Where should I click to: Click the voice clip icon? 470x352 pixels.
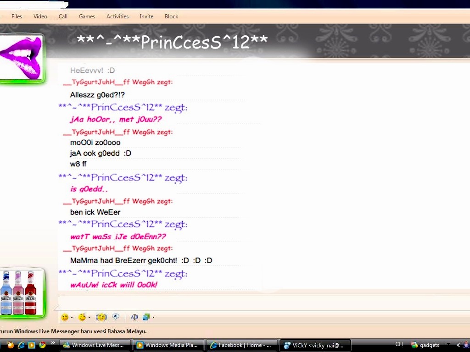[116, 317]
